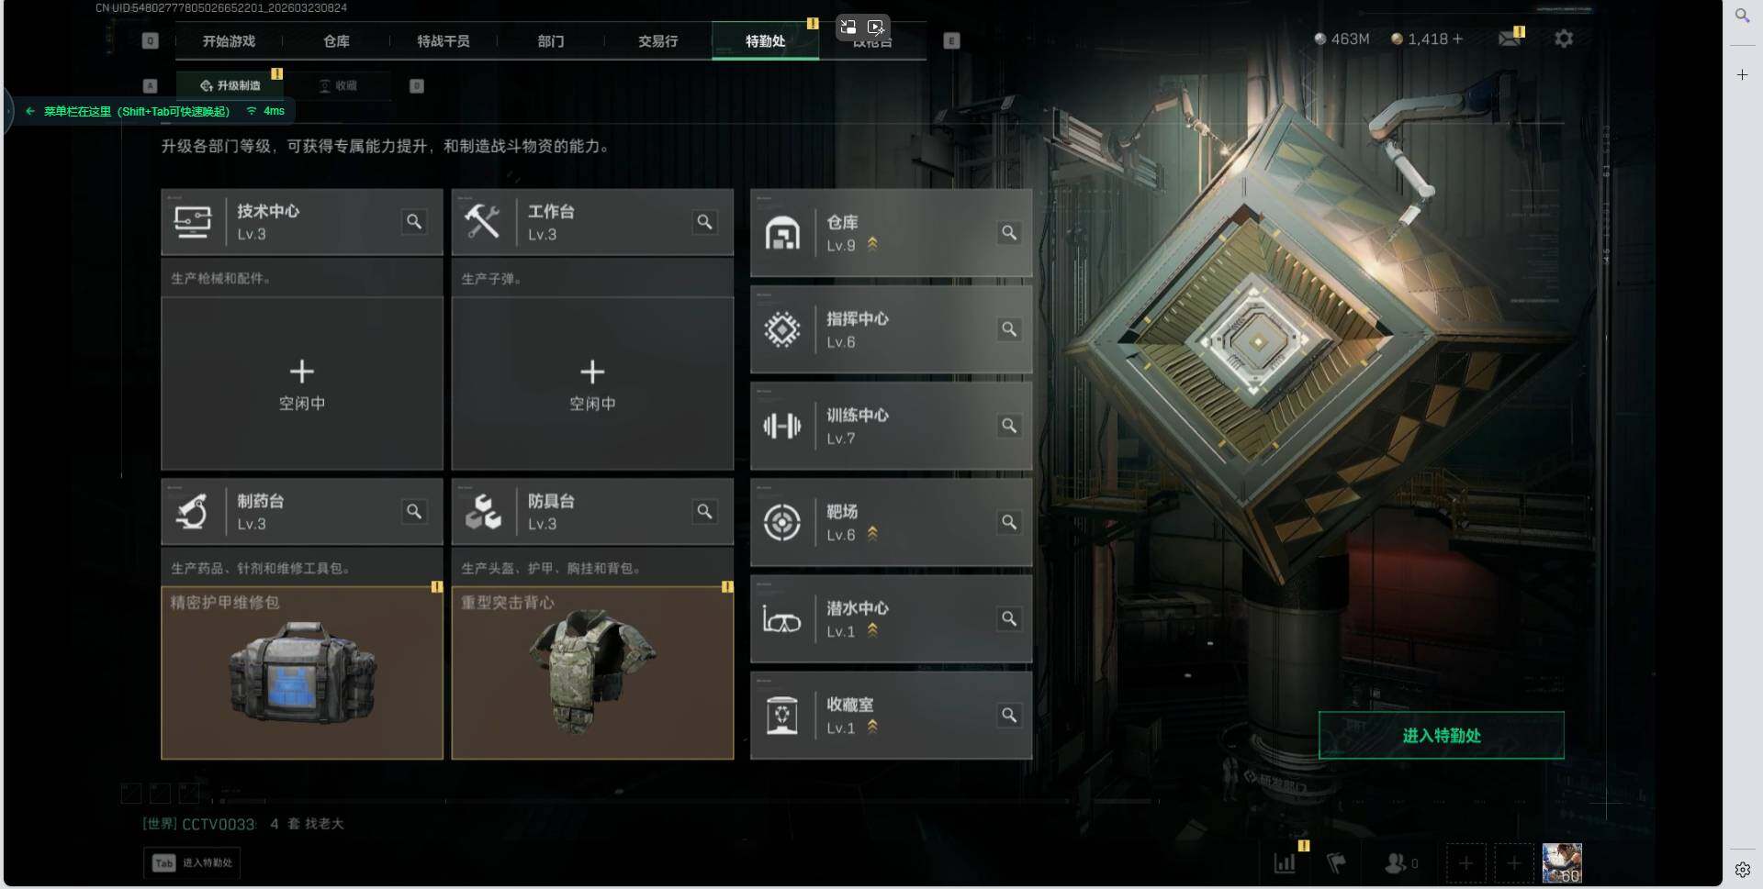
Task: Click the flag icon in bottom bar
Action: coord(1336,862)
